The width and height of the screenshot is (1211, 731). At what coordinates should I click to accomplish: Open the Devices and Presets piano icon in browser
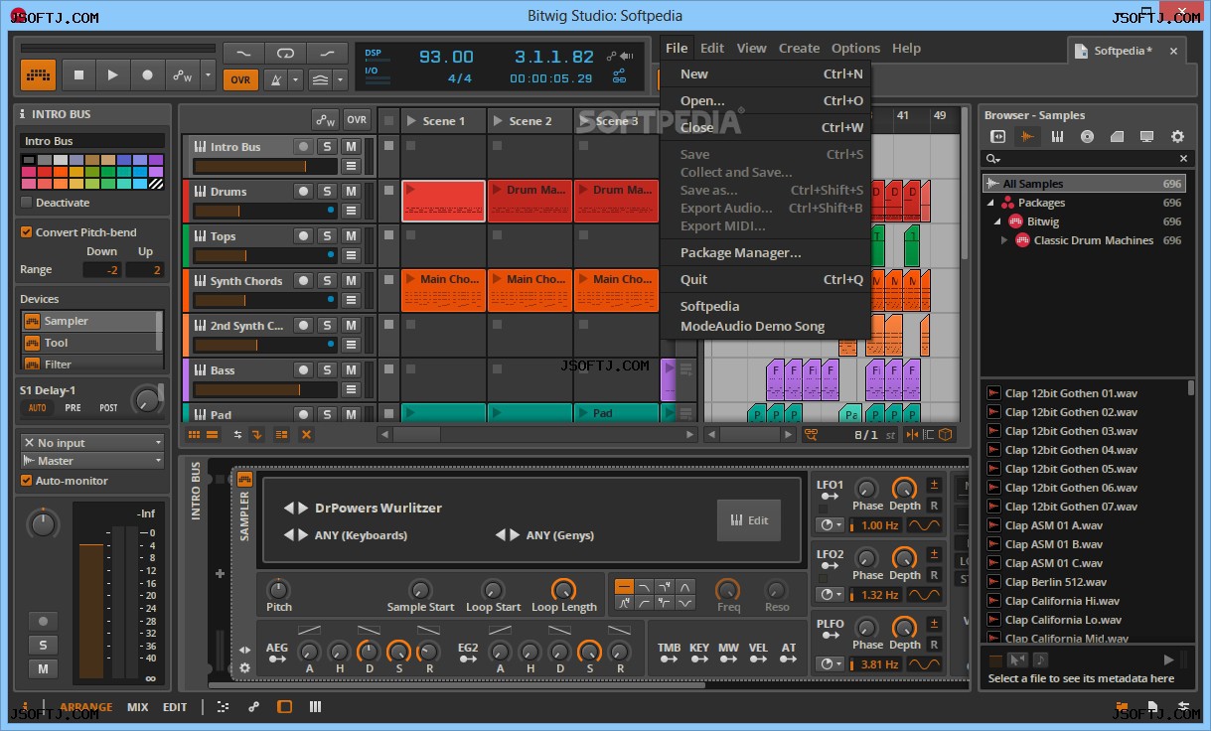1057,137
